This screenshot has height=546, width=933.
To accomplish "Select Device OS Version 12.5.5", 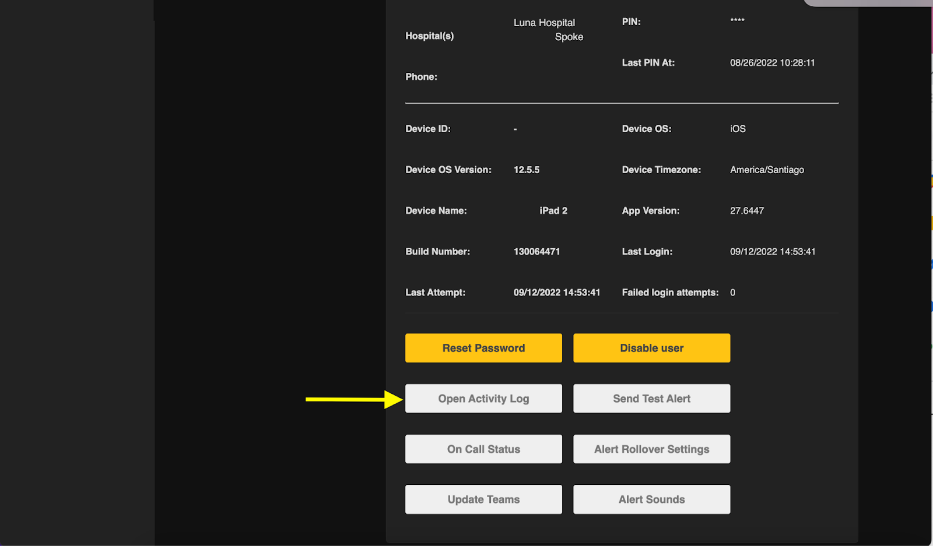I will click(x=527, y=170).
